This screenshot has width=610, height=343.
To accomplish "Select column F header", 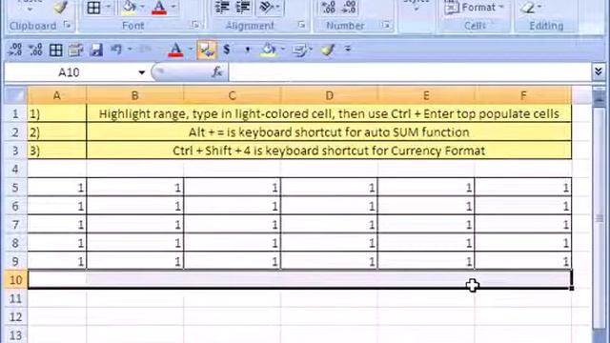I will pyautogui.click(x=523, y=95).
